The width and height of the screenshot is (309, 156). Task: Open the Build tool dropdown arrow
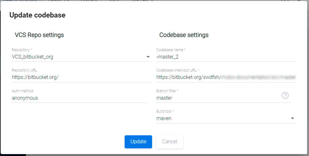[292, 118]
